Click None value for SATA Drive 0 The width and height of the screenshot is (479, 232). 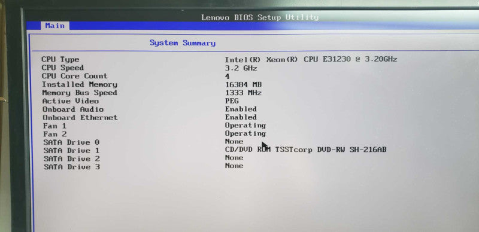click(234, 141)
